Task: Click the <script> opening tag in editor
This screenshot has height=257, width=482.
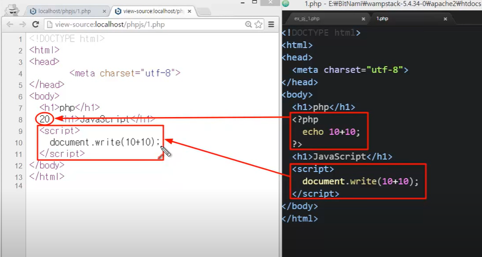Action: tap(313, 169)
